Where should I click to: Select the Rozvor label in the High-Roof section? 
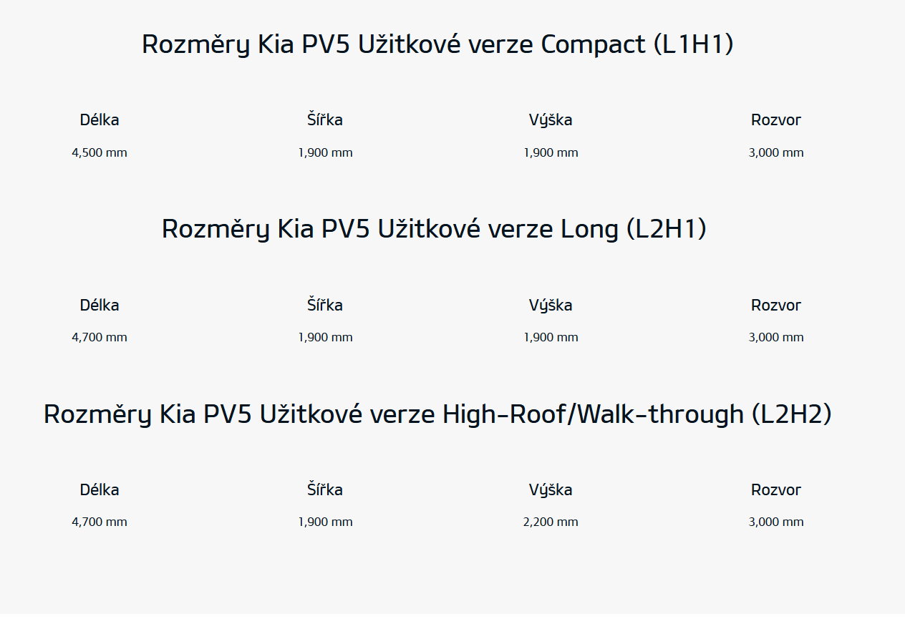pyautogui.click(x=776, y=490)
